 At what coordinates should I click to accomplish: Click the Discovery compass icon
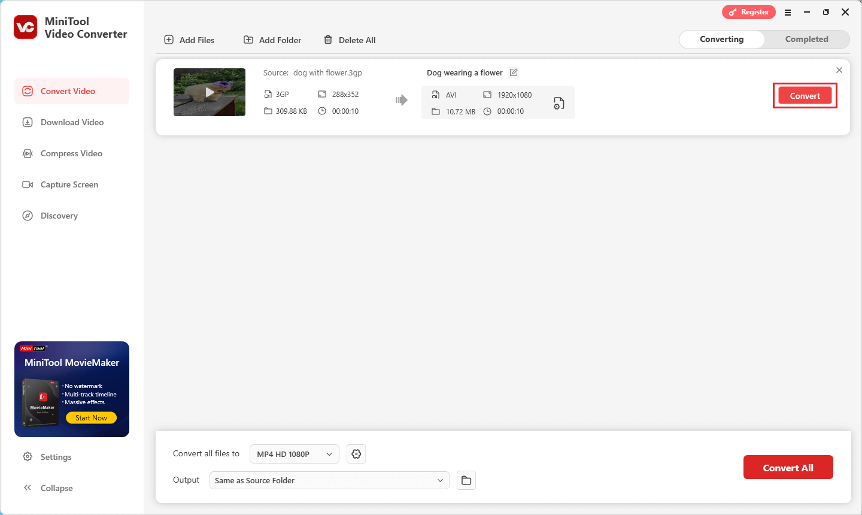28,216
